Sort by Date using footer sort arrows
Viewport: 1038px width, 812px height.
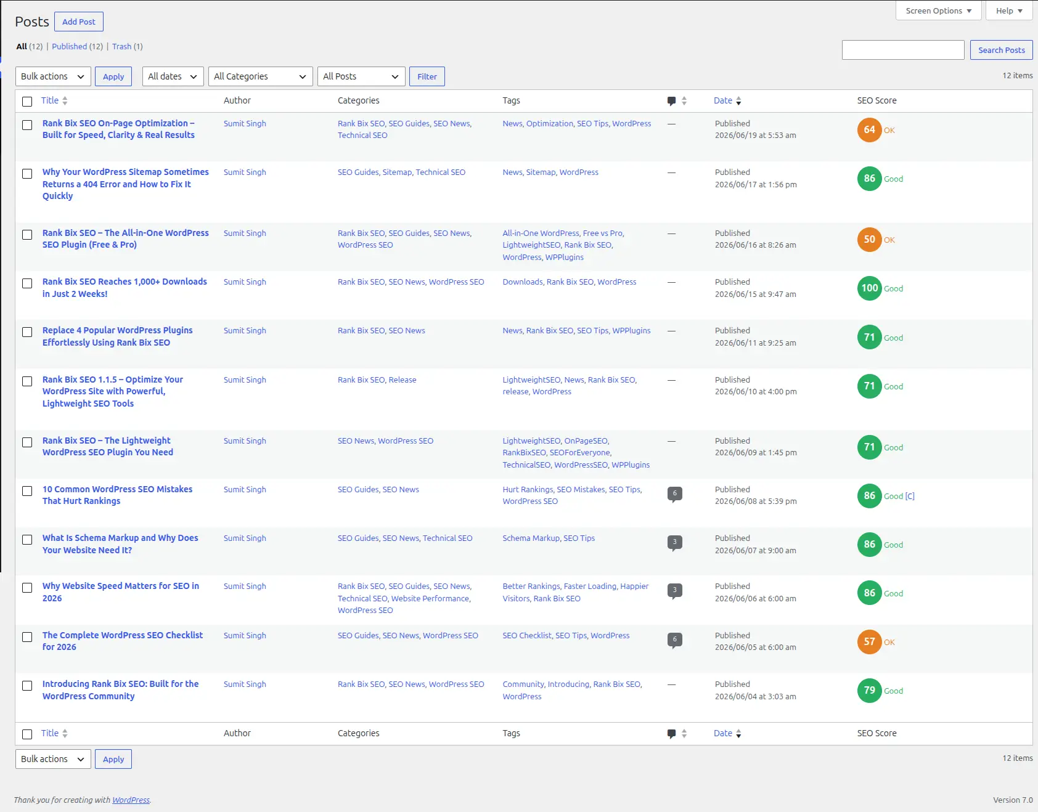[738, 734]
